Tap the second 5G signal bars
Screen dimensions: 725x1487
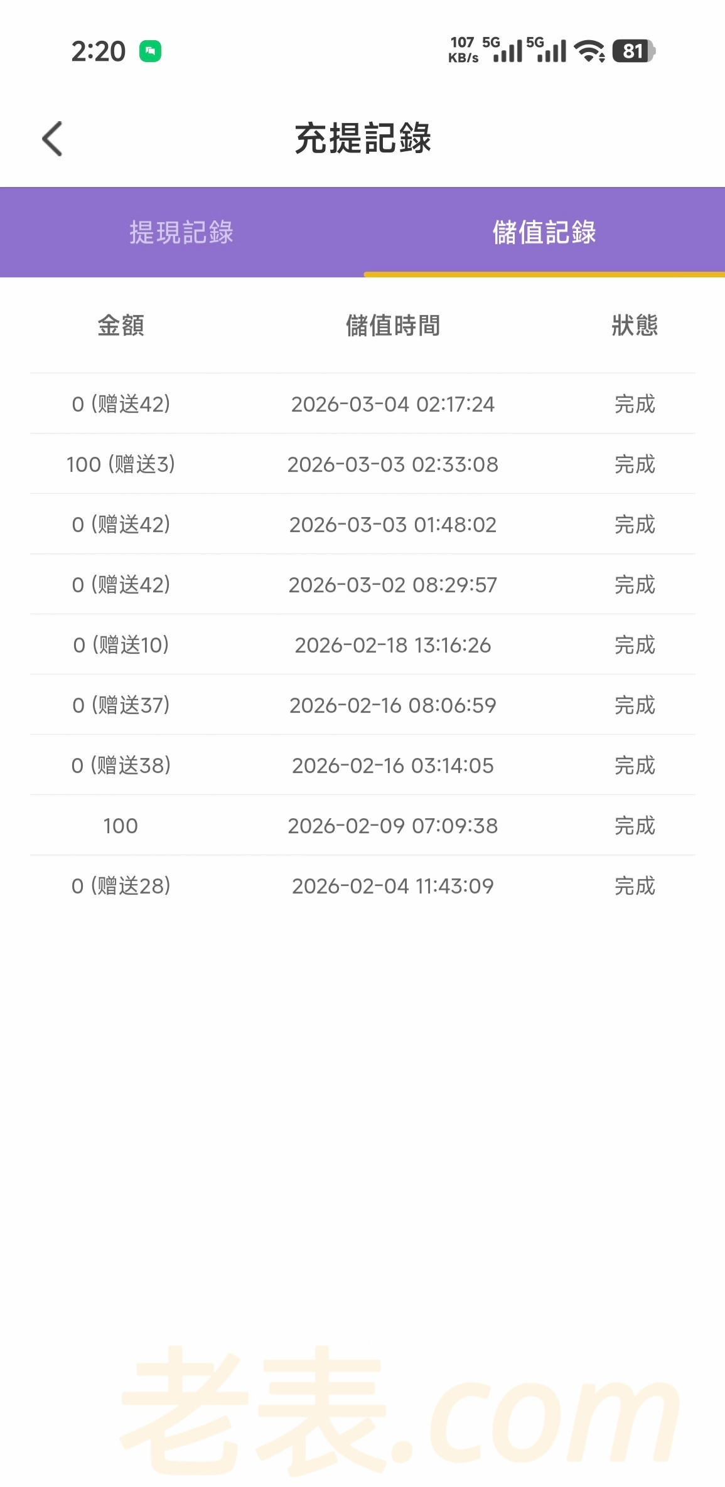(547, 50)
